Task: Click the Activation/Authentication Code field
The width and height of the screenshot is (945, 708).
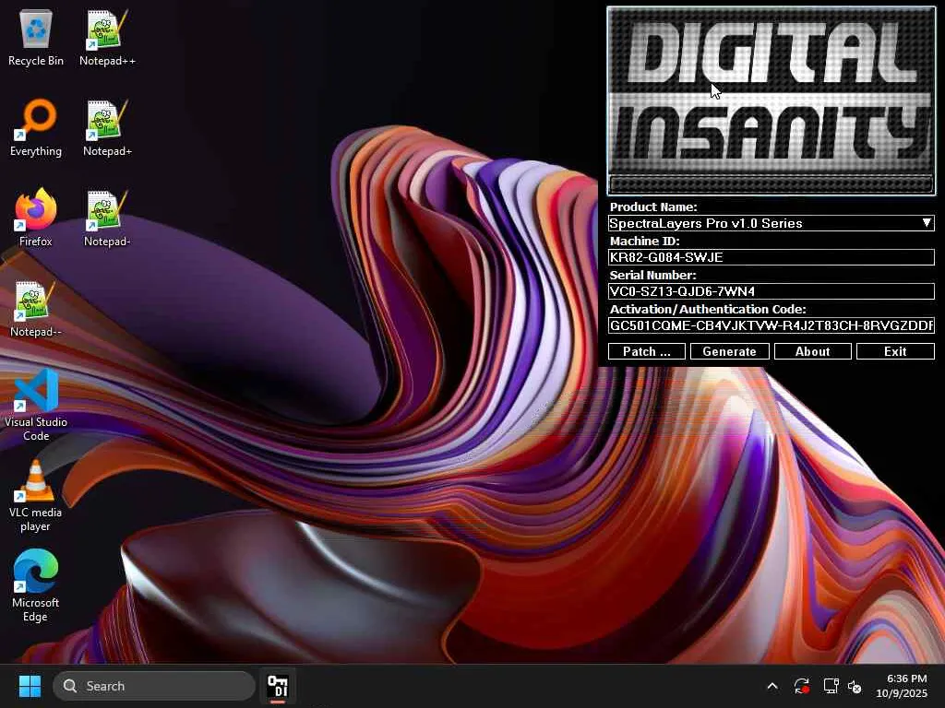Action: (771, 325)
